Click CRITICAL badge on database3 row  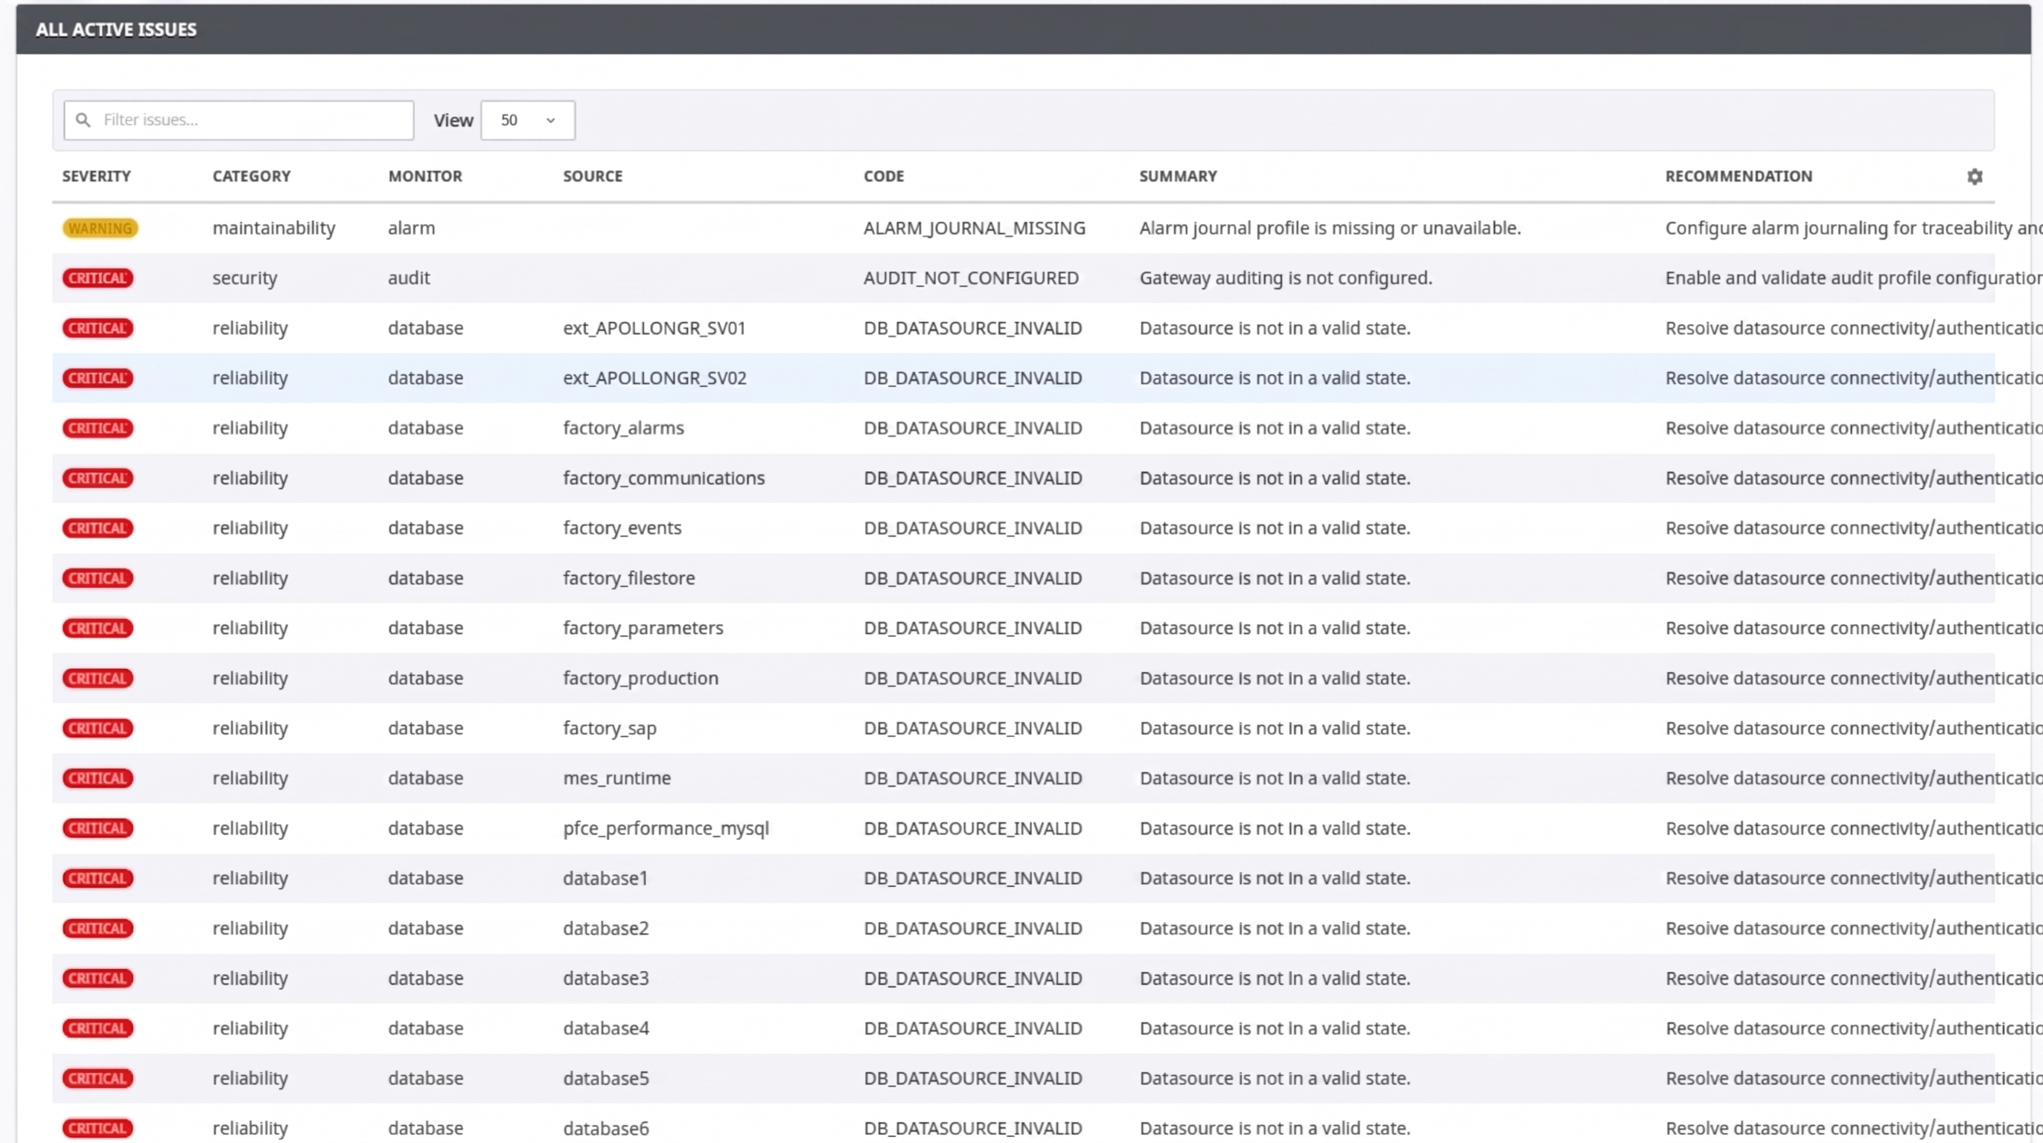coord(98,978)
